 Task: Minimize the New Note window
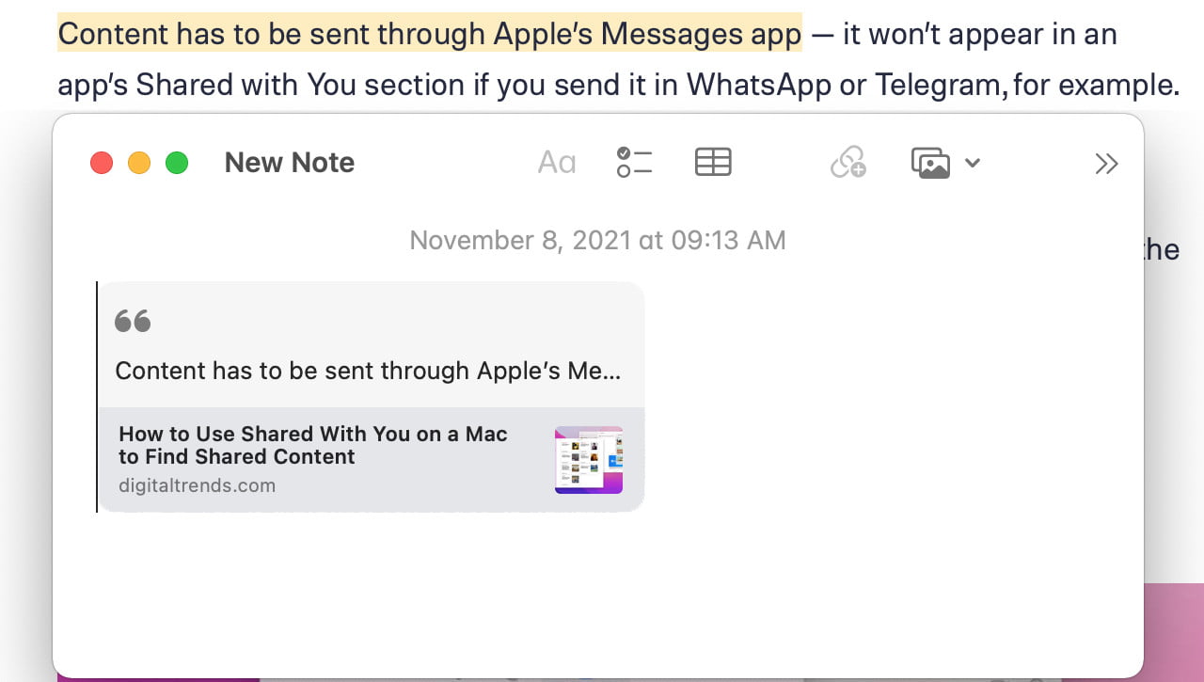[x=139, y=163]
